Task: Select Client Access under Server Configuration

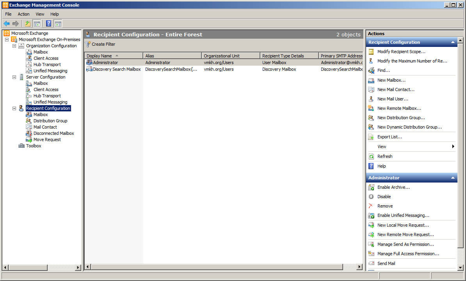Action: [x=46, y=89]
